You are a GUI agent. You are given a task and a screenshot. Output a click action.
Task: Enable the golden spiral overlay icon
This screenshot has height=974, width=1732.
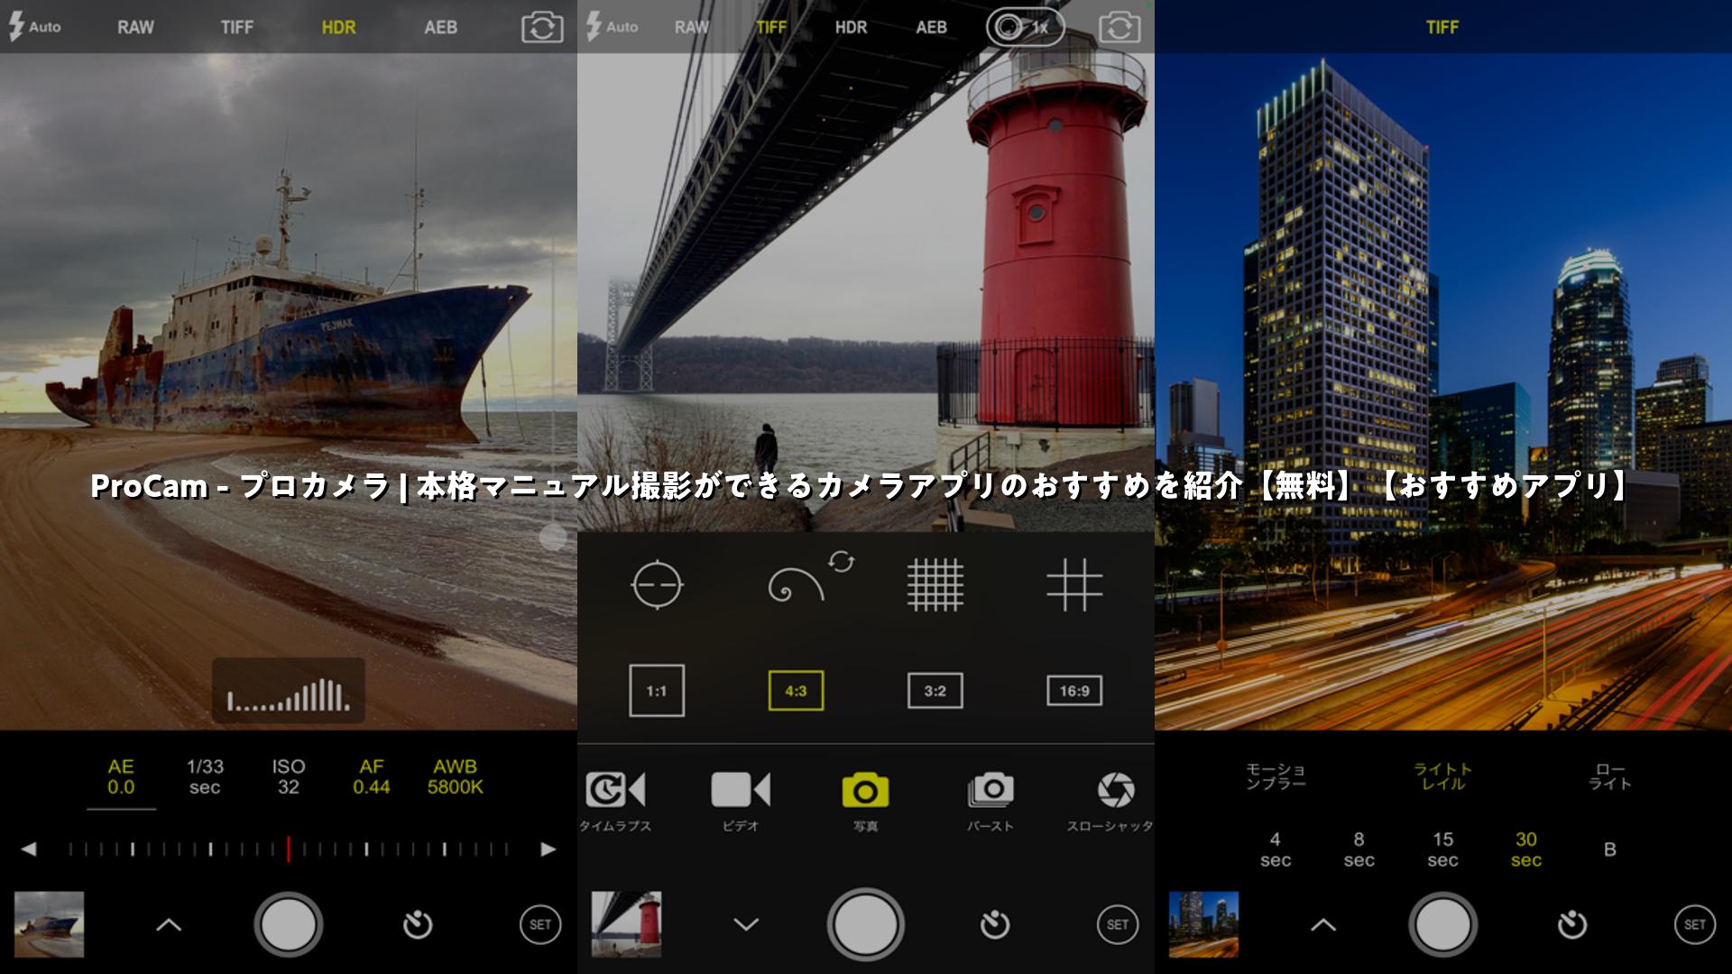pos(797,585)
